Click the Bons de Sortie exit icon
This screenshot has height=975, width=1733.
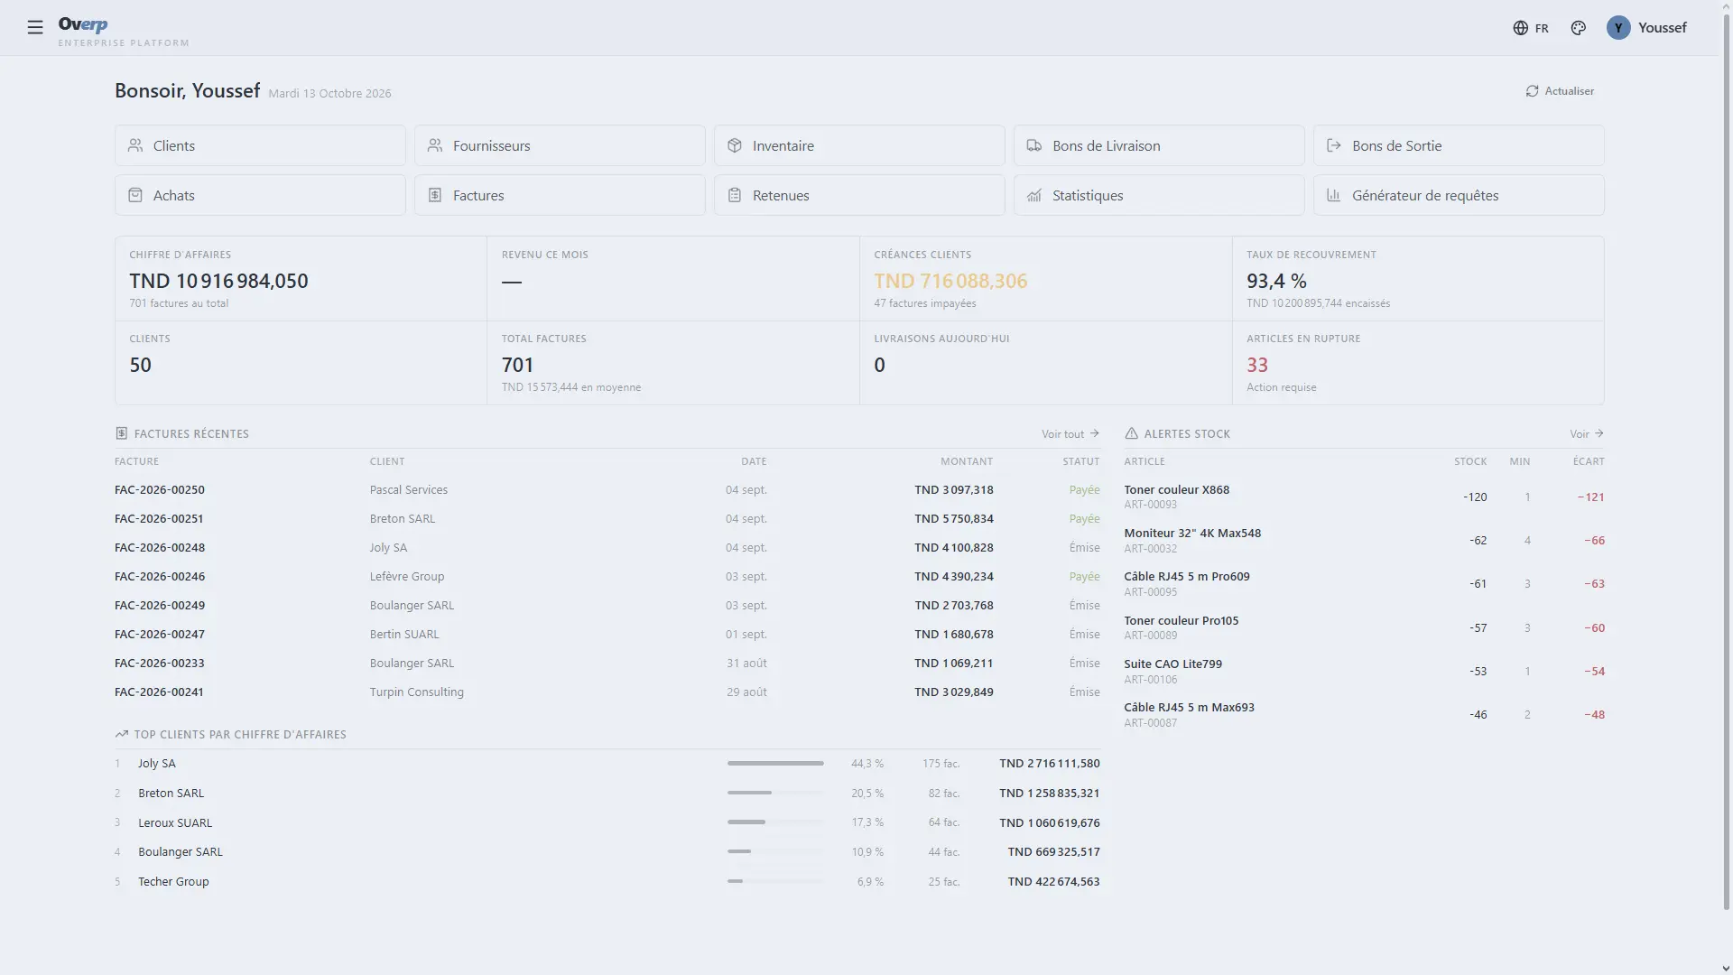[x=1334, y=145]
